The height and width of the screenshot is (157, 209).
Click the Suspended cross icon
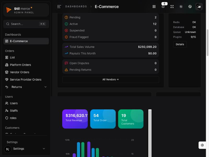click(66, 30)
